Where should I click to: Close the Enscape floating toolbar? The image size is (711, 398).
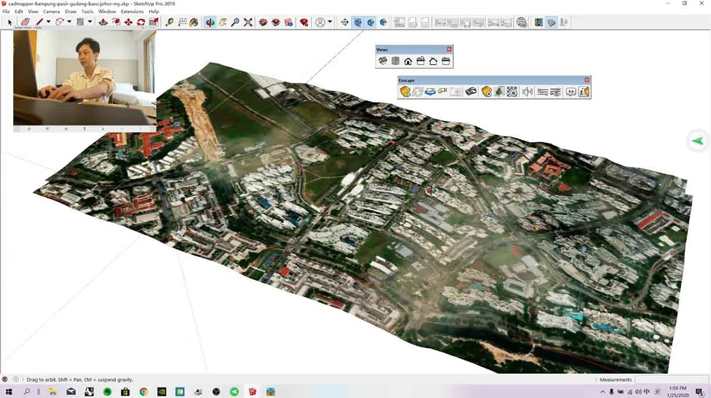587,80
